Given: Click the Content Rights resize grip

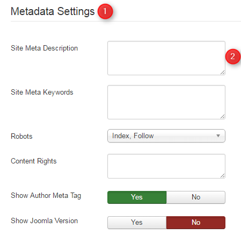Looking at the screenshot, I should coord(222,176).
